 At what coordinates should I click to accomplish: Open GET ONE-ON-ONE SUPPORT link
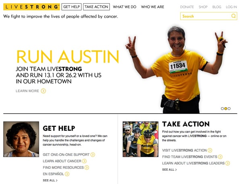pyautogui.click(x=66, y=155)
